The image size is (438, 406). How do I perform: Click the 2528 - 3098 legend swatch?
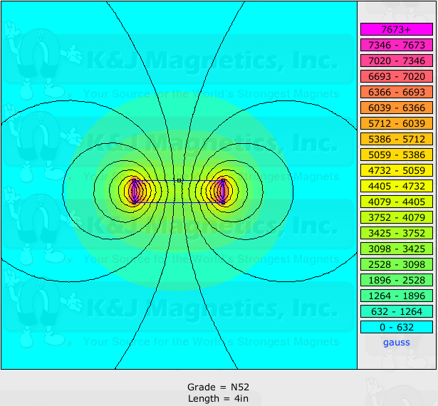(x=397, y=264)
